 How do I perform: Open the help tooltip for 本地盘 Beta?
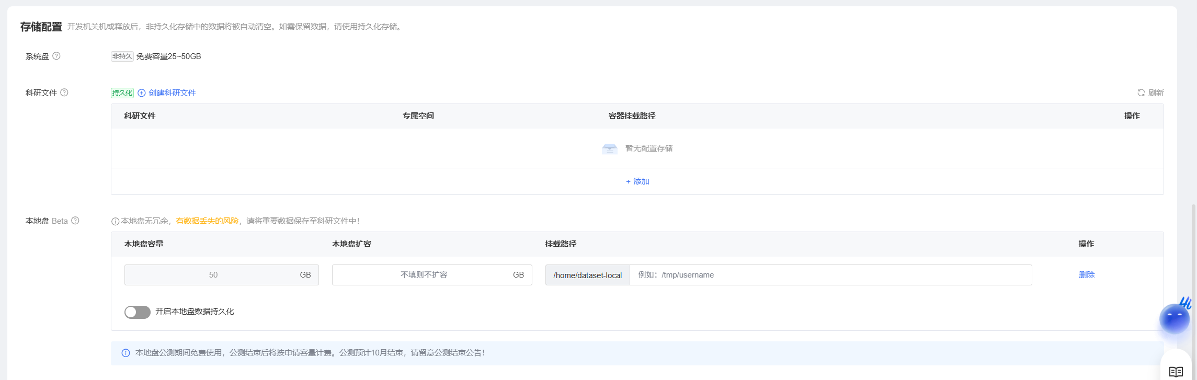75,221
